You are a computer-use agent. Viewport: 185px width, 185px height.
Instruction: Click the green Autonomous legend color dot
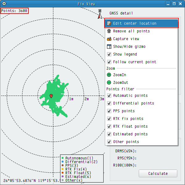[x=63, y=158]
